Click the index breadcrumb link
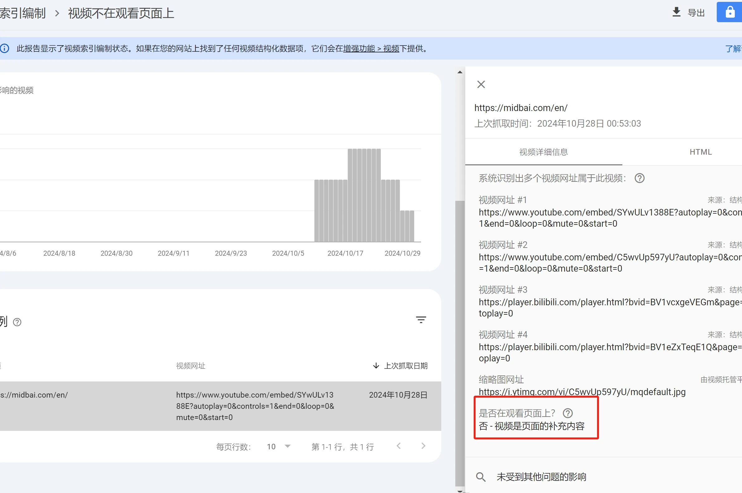This screenshot has height=493, width=742. click(23, 13)
